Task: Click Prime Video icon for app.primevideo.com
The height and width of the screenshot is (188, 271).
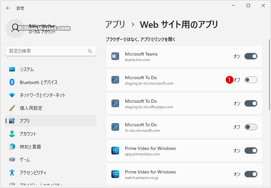Action: point(115,151)
